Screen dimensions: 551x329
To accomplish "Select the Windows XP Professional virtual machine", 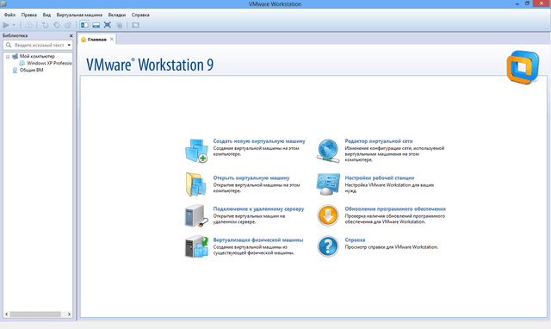I will (x=49, y=63).
